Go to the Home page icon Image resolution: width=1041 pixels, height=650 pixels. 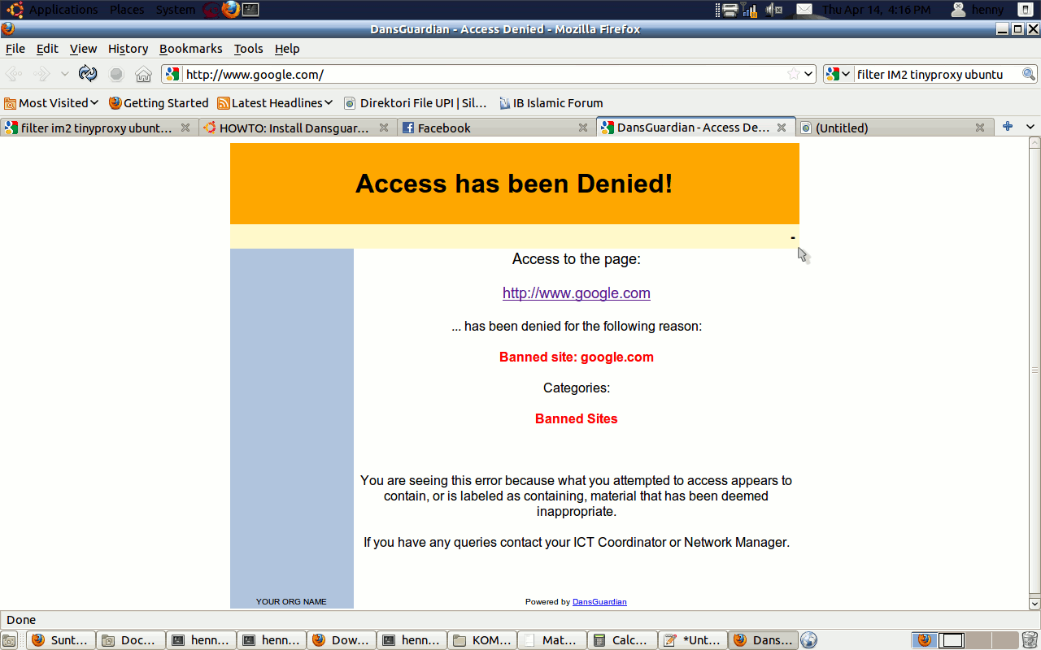point(143,74)
